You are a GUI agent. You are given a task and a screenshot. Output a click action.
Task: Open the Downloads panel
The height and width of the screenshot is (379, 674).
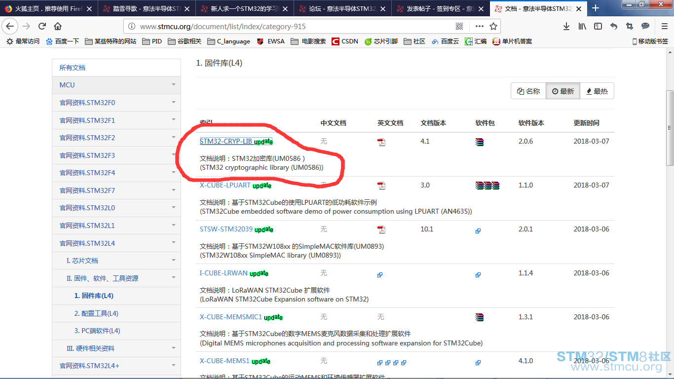pyautogui.click(x=566, y=26)
